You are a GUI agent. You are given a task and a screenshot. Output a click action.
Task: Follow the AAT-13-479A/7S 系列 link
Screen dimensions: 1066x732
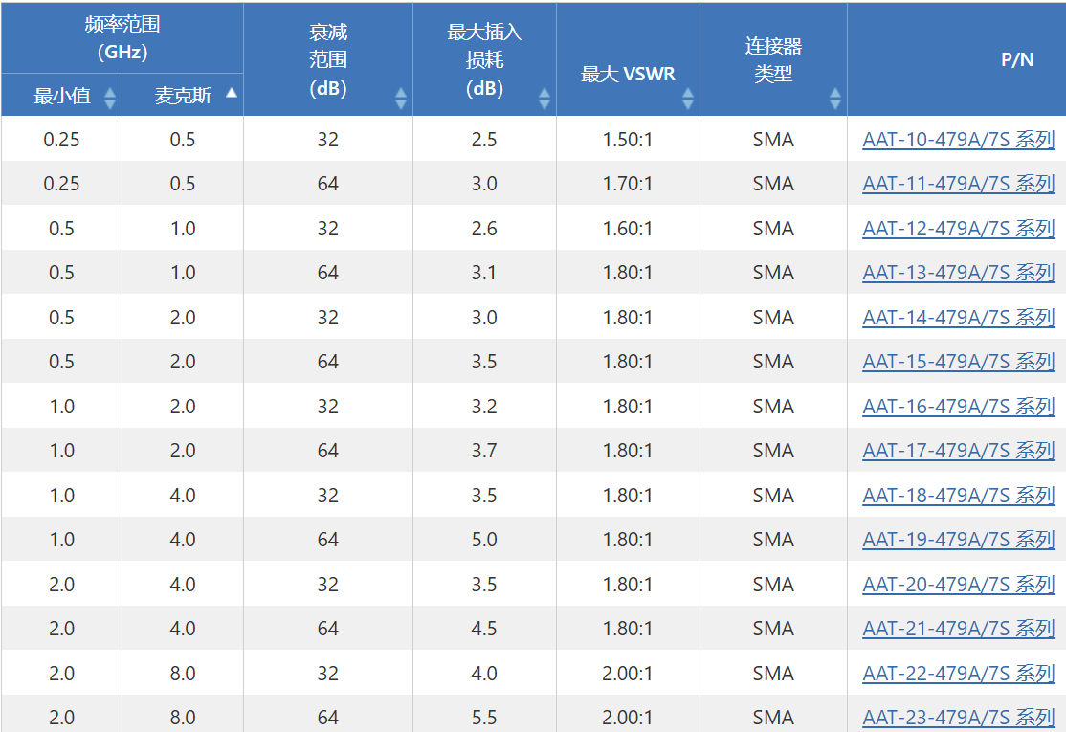tap(958, 273)
